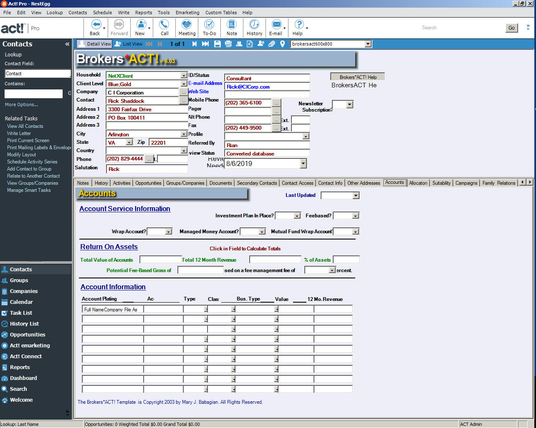The image size is (536, 428).
Task: Click the Call phone icon
Action: click(164, 25)
